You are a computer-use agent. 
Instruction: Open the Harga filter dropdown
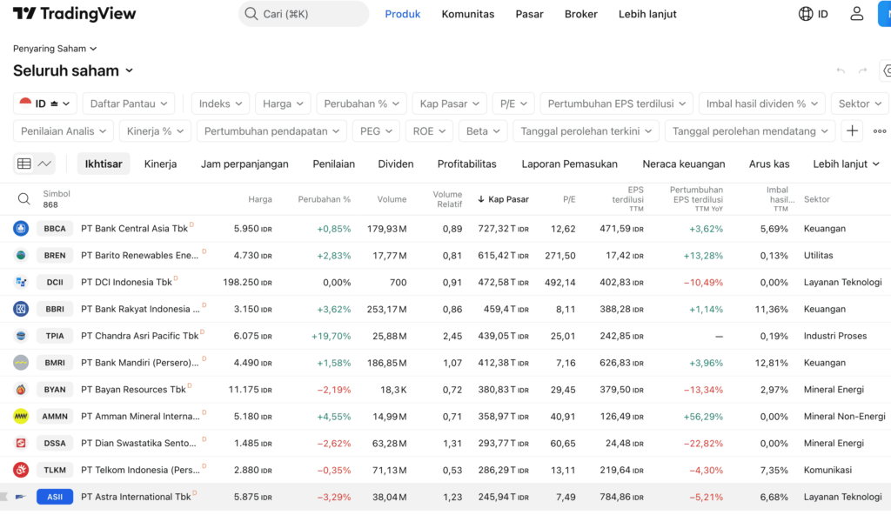tap(283, 104)
